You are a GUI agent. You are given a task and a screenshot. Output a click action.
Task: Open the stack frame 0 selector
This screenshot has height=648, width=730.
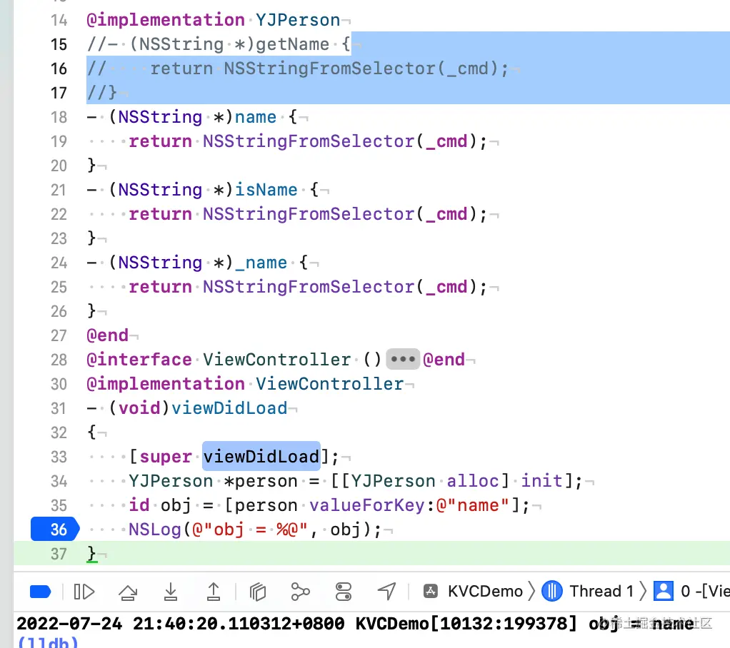(x=704, y=591)
